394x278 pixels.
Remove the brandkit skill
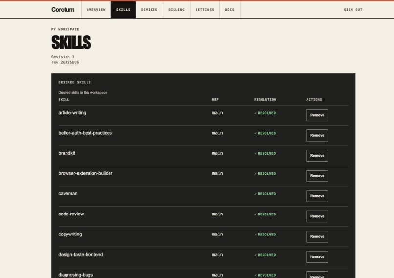[317, 156]
